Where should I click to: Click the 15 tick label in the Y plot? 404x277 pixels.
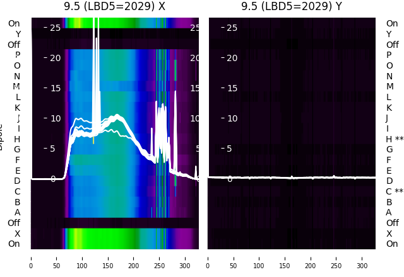[x=229, y=88]
